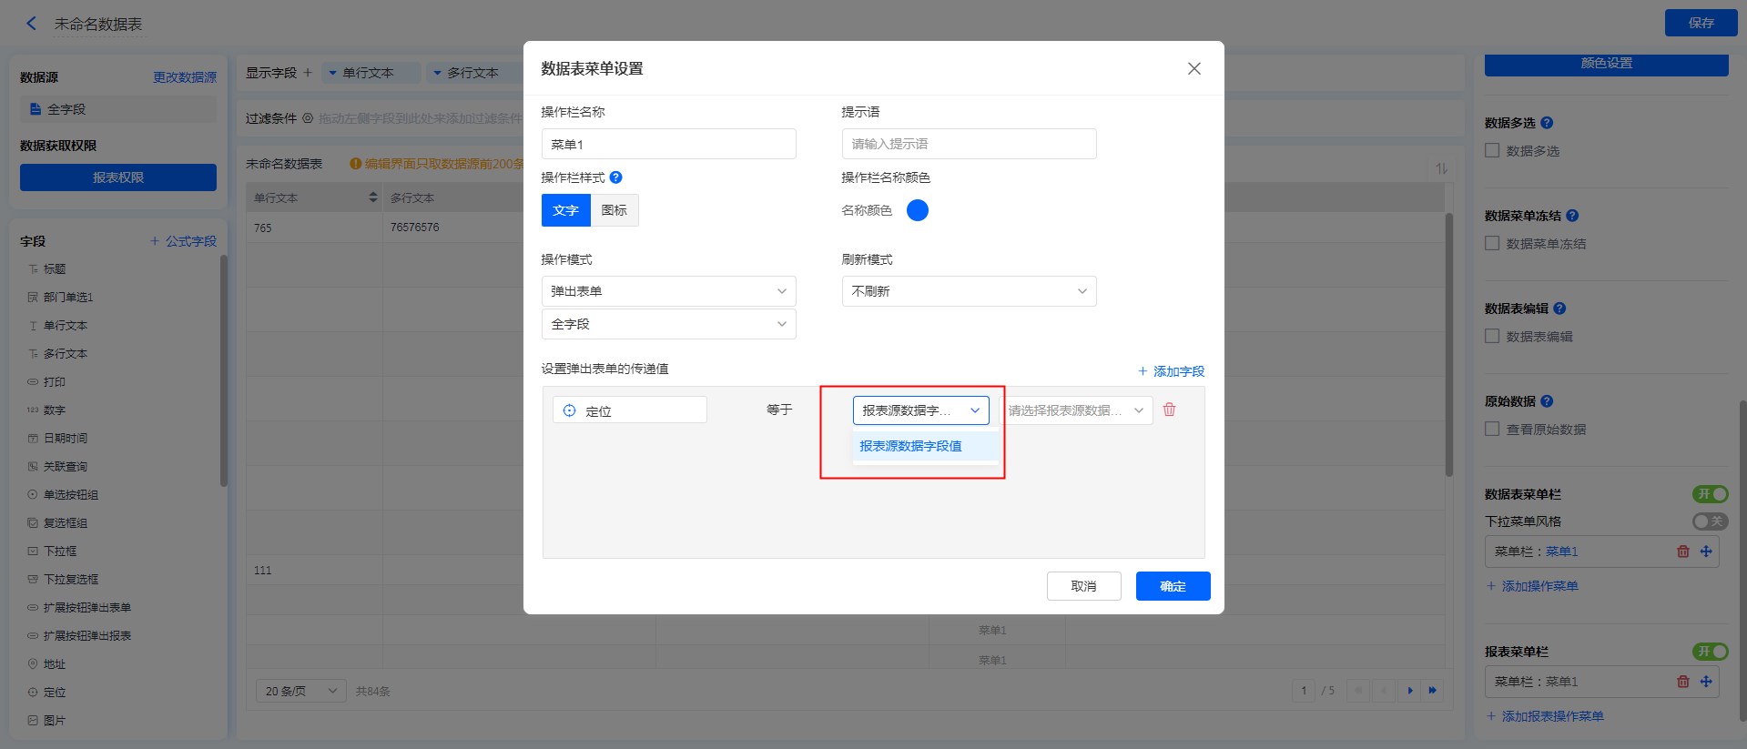
Task: Go to next page in the pagination
Action: point(1409,691)
